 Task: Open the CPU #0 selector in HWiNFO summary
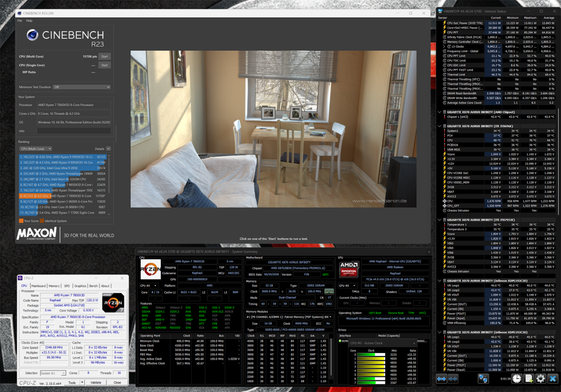[x=148, y=286]
